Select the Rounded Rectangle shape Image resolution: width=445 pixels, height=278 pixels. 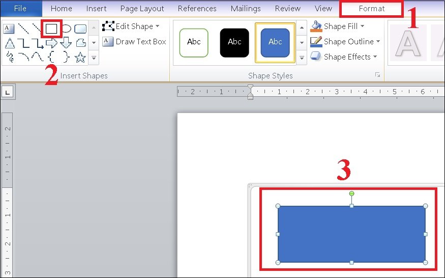click(x=80, y=29)
